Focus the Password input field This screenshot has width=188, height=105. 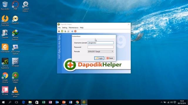point(100,47)
